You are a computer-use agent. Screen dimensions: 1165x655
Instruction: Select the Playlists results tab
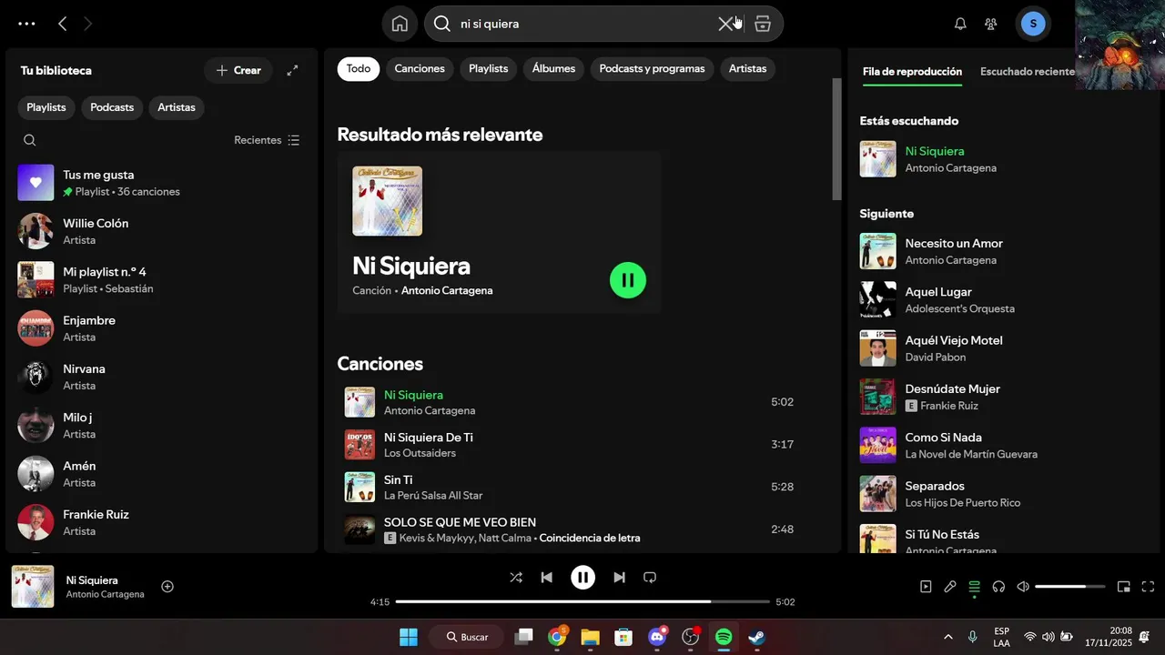coord(489,69)
